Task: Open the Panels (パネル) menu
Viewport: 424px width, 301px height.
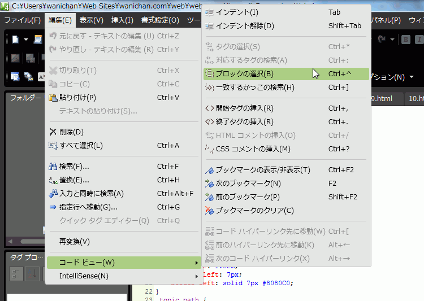Action: click(387, 20)
